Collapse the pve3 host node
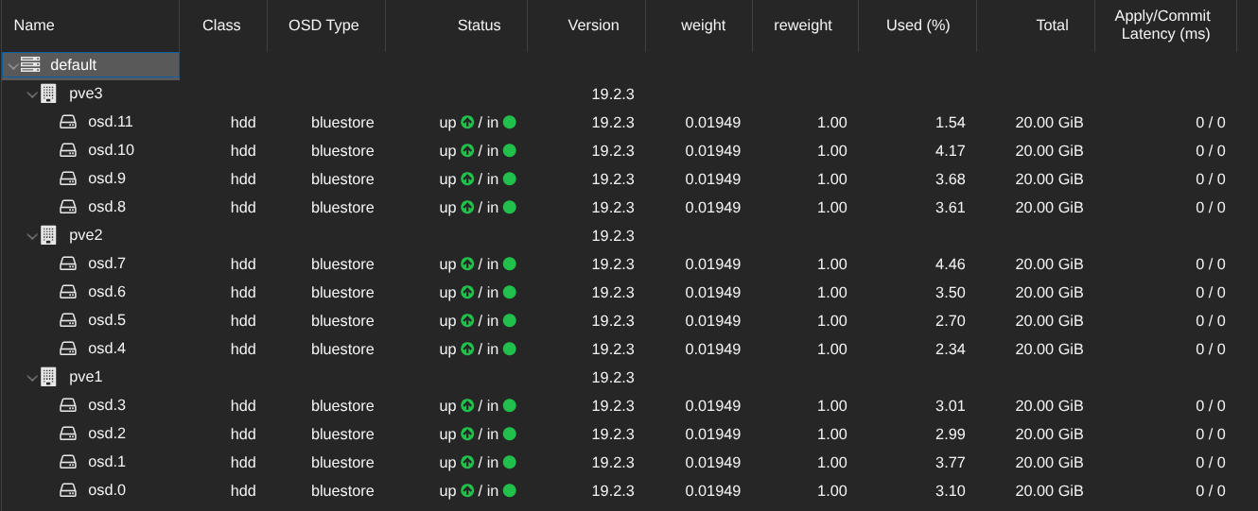The width and height of the screenshot is (1258, 511). click(x=32, y=94)
